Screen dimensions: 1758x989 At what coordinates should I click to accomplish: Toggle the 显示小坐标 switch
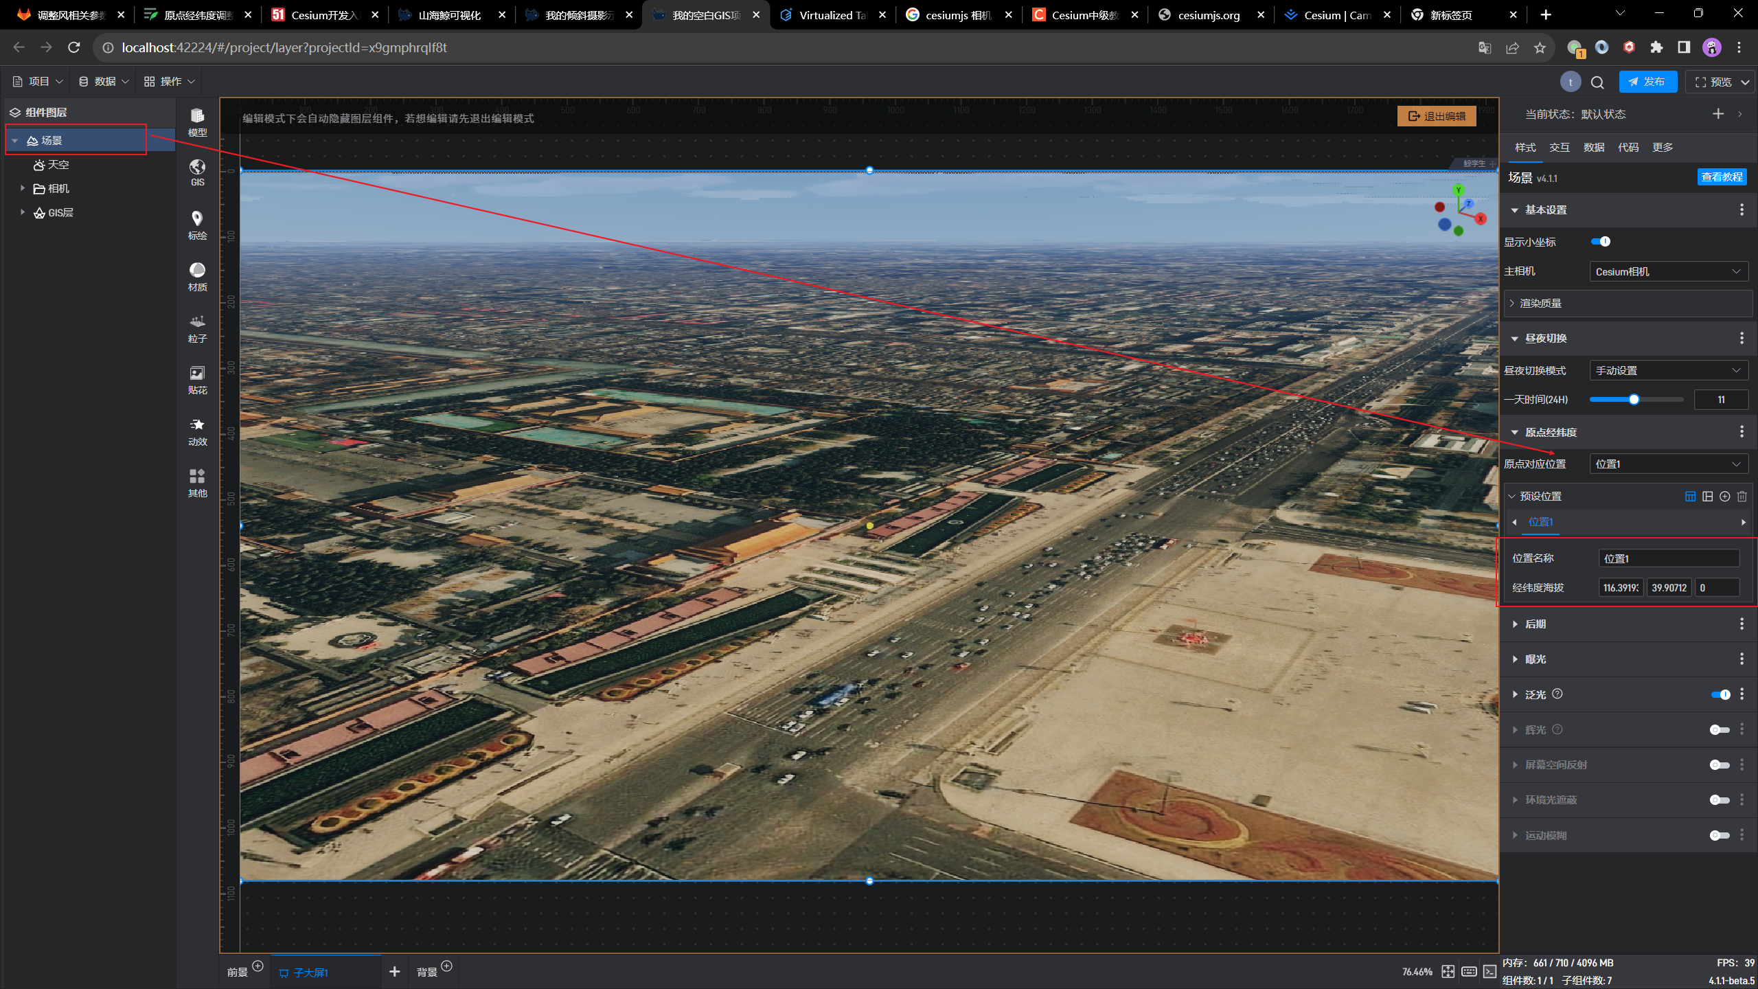(1600, 241)
